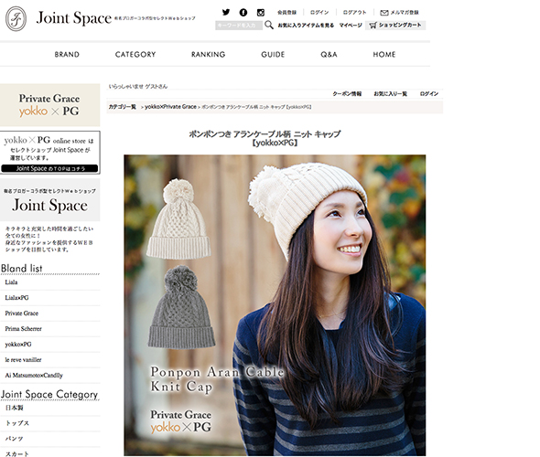Viewport: 540px width, 457px height.
Task: Select Prima Scherrer brand link
Action: [x=24, y=329]
